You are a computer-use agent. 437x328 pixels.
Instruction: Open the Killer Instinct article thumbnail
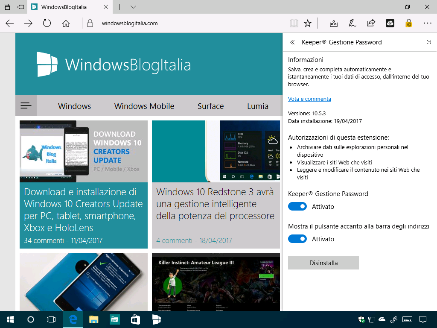coord(216,282)
